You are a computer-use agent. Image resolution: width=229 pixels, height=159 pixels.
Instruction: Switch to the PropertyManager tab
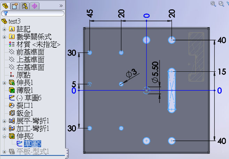[15, 6]
